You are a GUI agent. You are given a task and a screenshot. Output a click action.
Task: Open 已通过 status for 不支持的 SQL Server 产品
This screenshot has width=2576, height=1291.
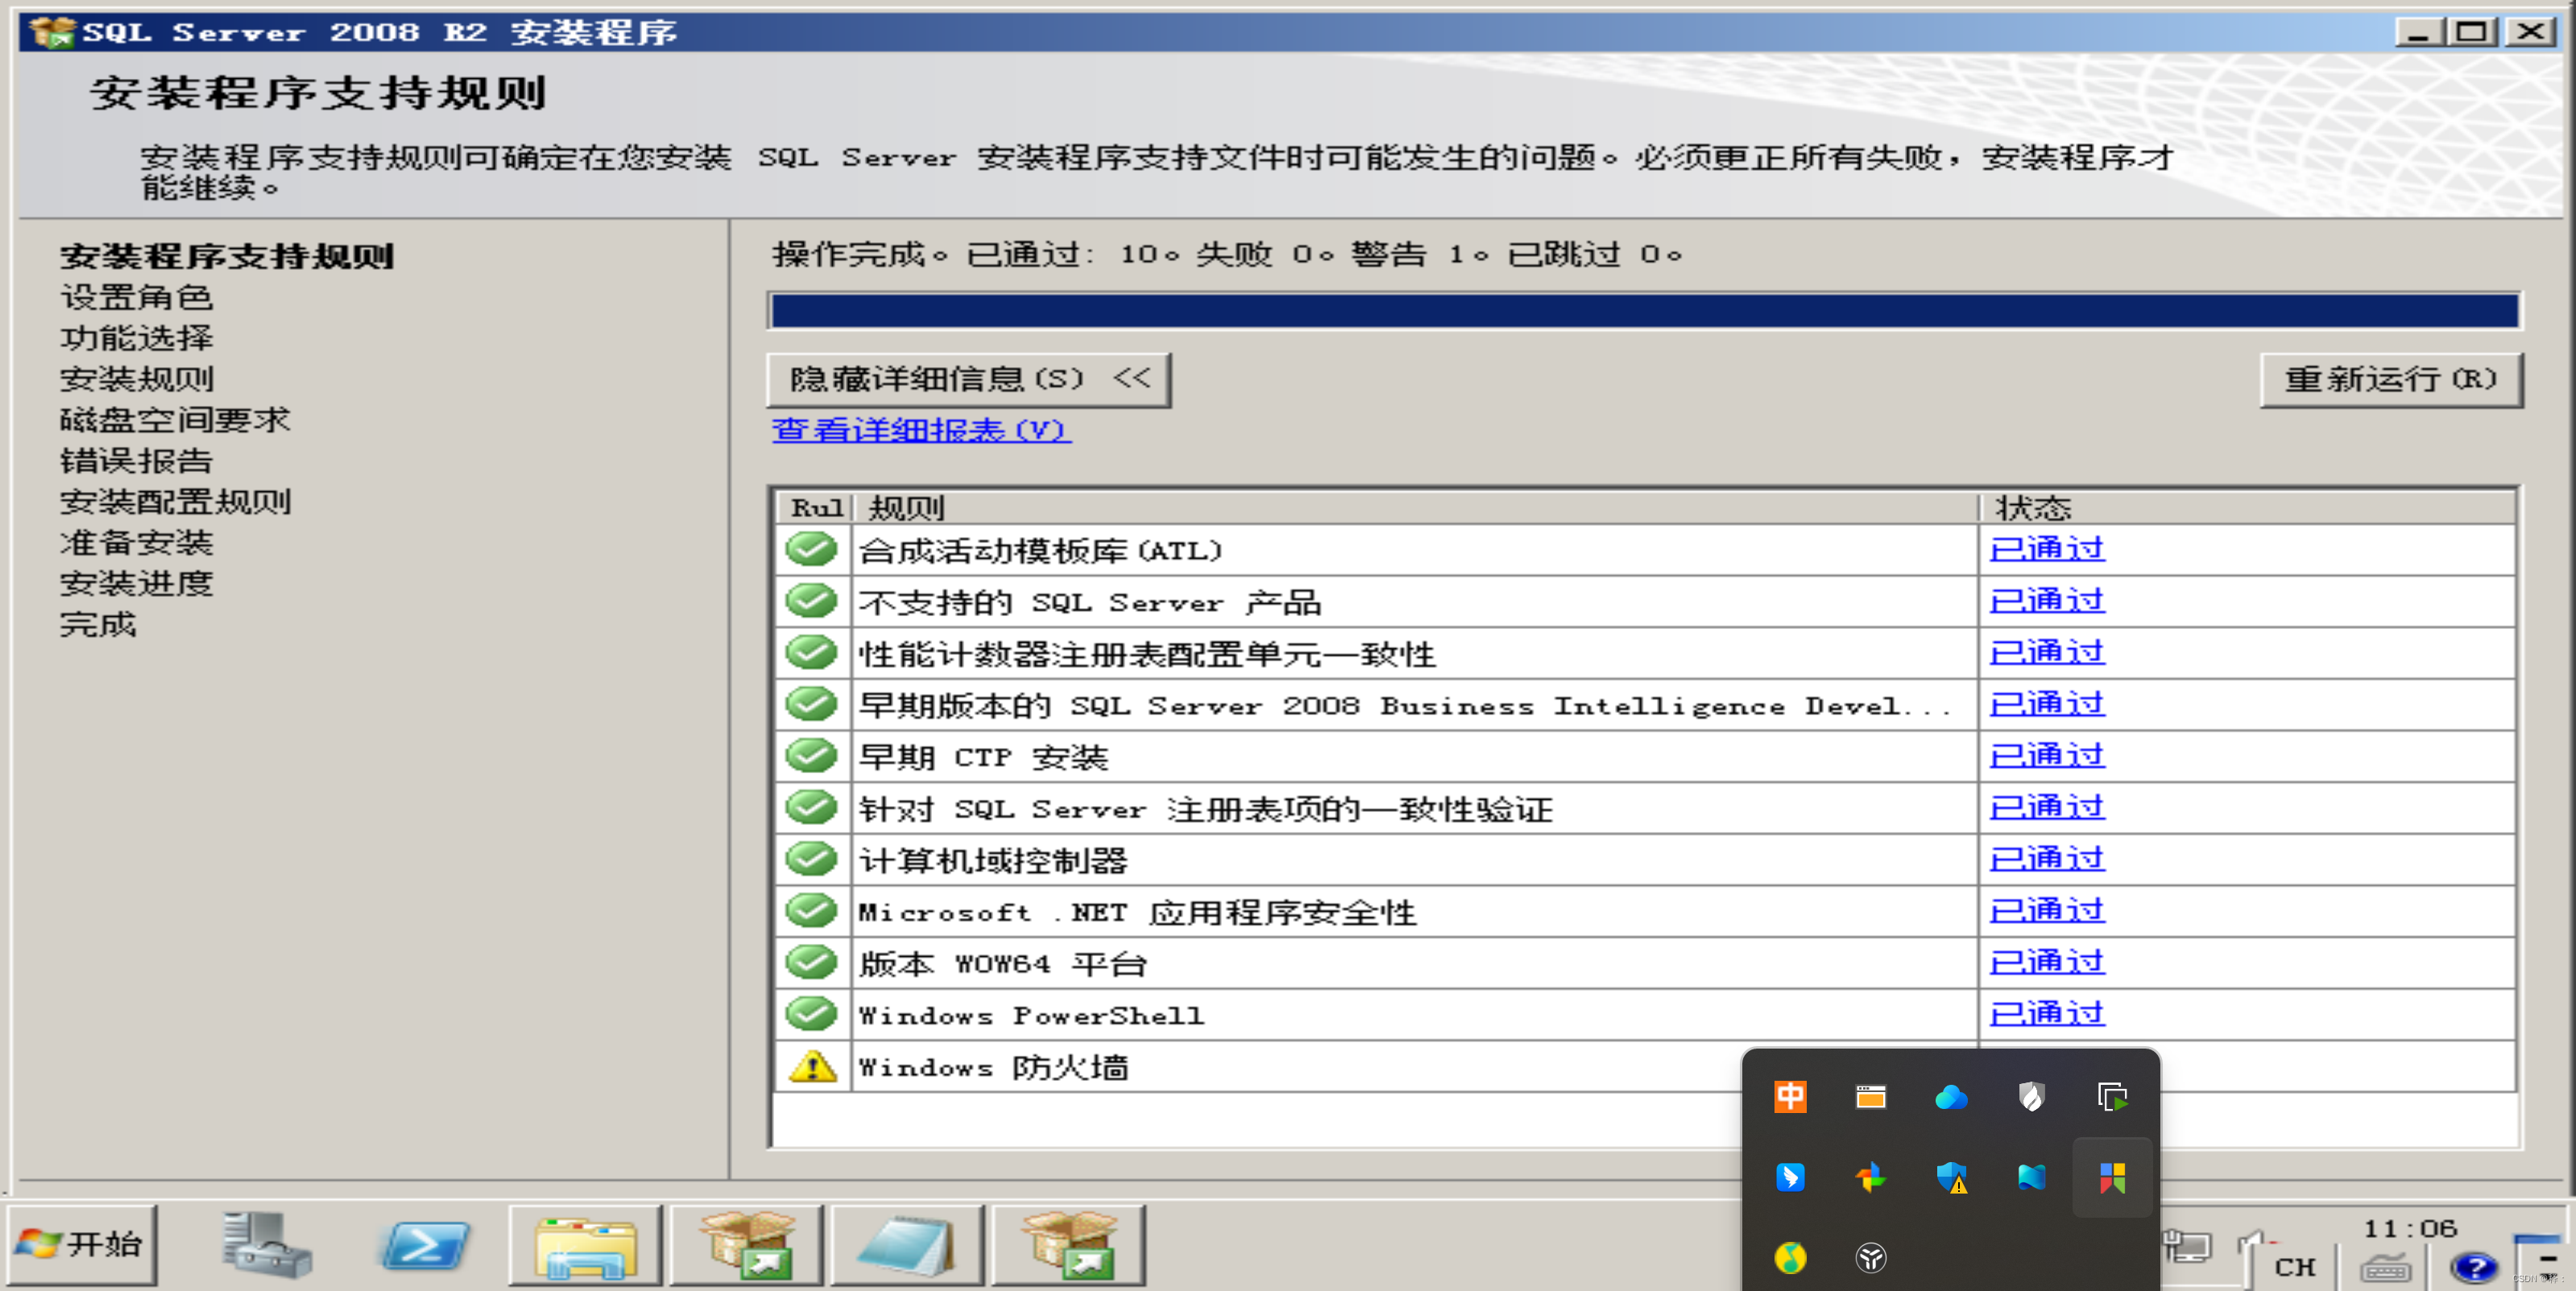coord(2047,601)
